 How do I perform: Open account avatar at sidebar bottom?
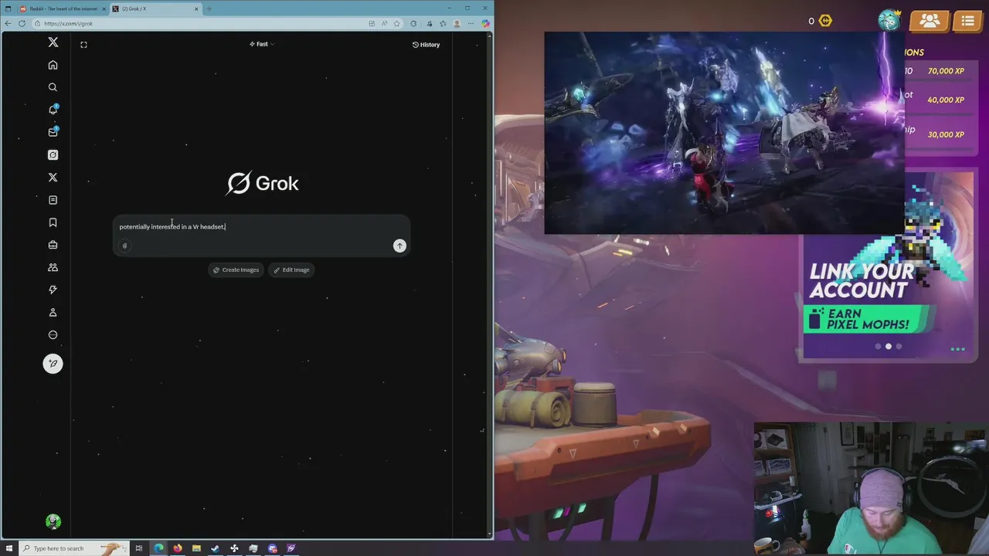coord(53,522)
